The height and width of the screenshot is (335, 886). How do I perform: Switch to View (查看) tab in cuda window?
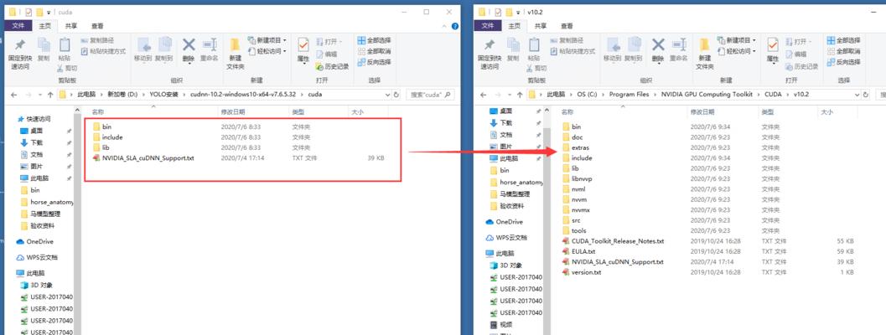pyautogui.click(x=97, y=26)
